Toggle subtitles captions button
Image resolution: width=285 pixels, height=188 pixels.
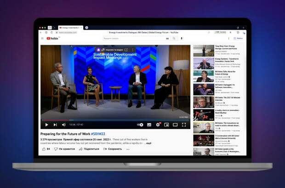click(x=150, y=125)
